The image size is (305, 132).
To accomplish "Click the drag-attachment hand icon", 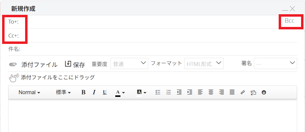I will 14,78.
